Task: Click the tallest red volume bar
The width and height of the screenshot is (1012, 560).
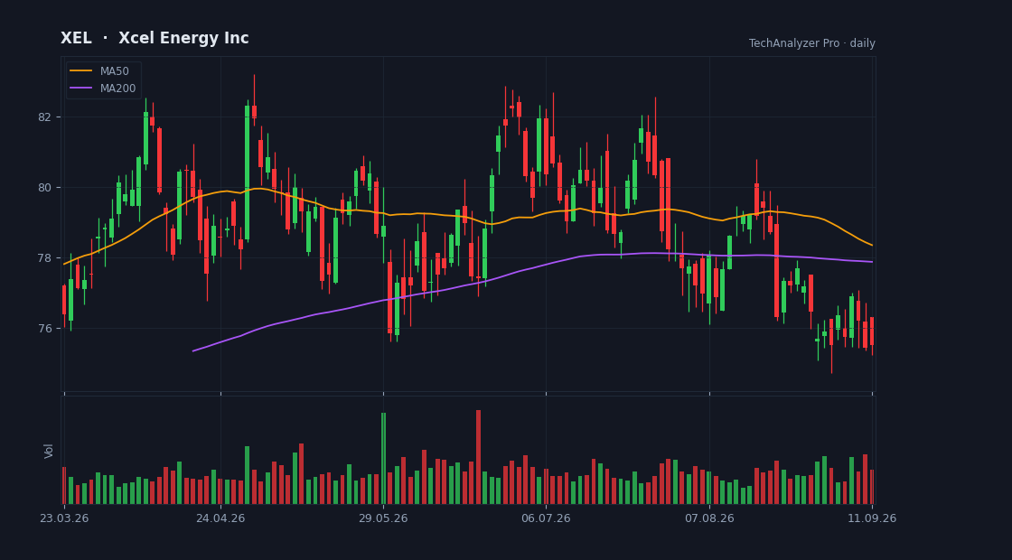Action: [478, 457]
